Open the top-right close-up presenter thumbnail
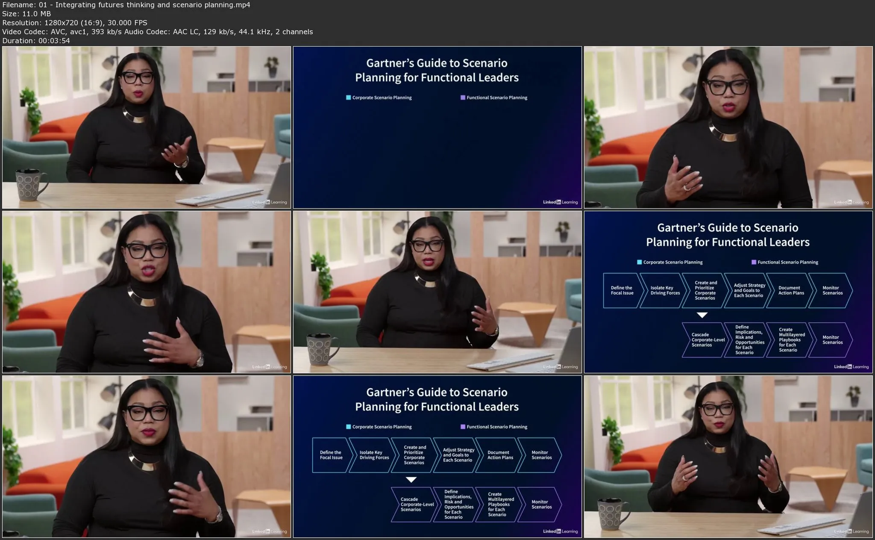 pyautogui.click(x=728, y=127)
